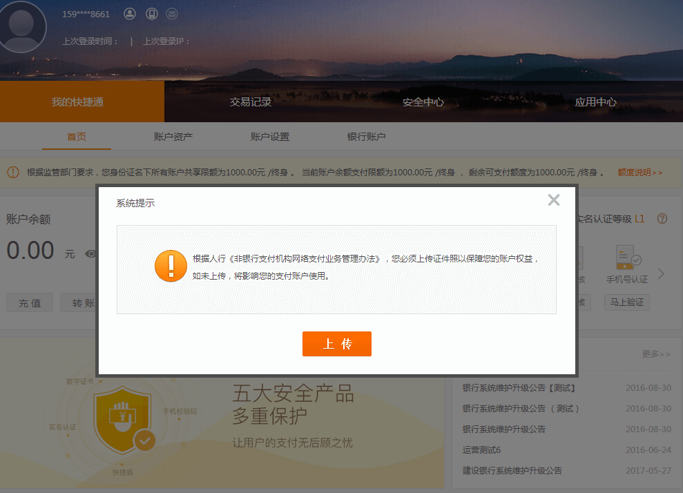Image resolution: width=683 pixels, height=493 pixels.
Task: Click the circular profile avatar
Action: tap(22, 27)
